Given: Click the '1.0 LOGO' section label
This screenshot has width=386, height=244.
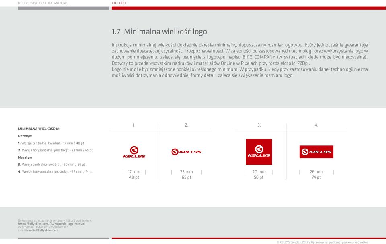Looking at the screenshot, I should tap(119, 3).
